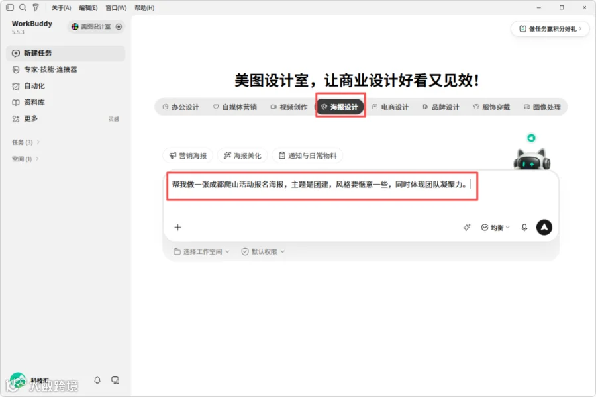
Task: Open the search icon in top bar
Action: 23,7
